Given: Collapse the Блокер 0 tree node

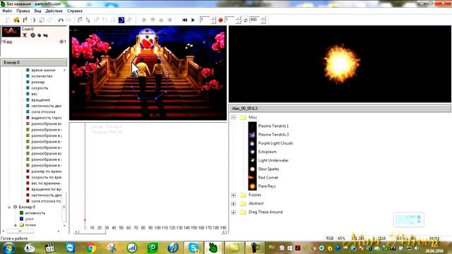Looking at the screenshot, I should pos(9,207).
